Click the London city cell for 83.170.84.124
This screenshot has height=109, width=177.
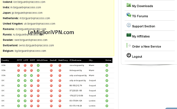(92, 101)
